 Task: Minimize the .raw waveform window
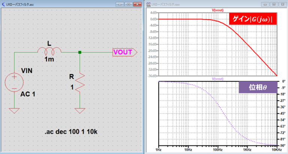[265, 4]
